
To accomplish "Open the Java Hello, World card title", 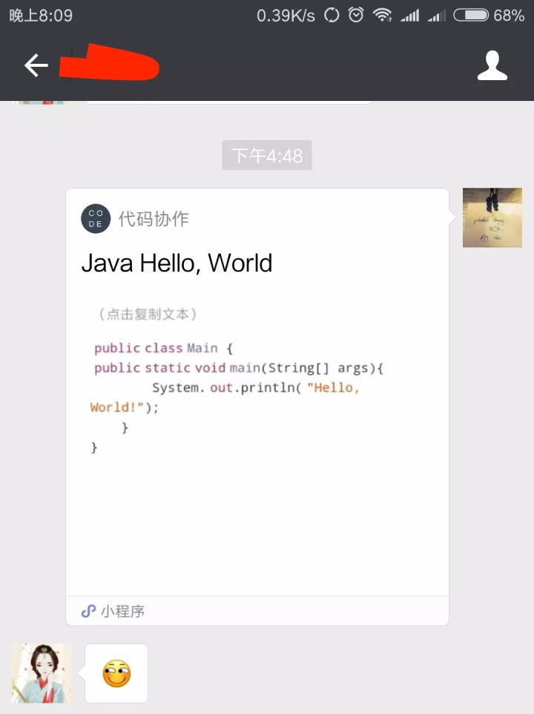I will tap(177, 263).
